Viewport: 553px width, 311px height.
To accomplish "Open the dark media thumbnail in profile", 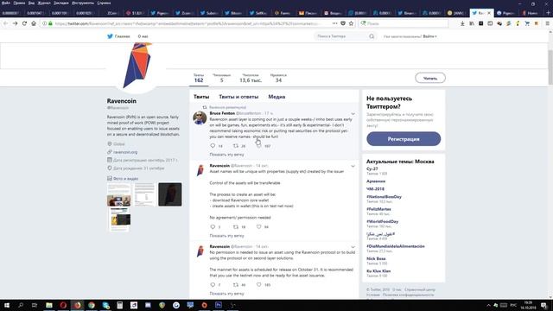I will click(170, 194).
